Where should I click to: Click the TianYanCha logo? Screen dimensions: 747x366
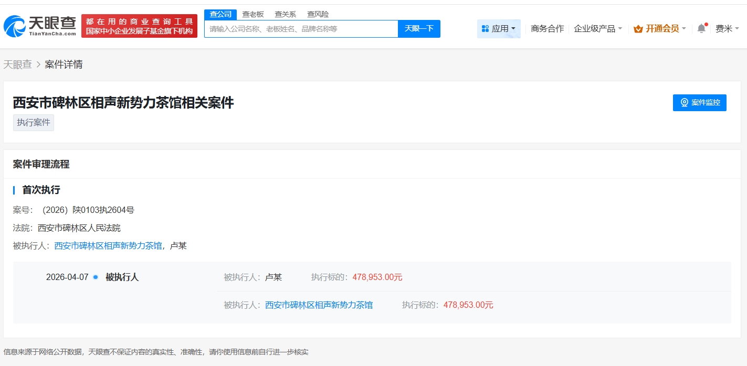pyautogui.click(x=40, y=26)
